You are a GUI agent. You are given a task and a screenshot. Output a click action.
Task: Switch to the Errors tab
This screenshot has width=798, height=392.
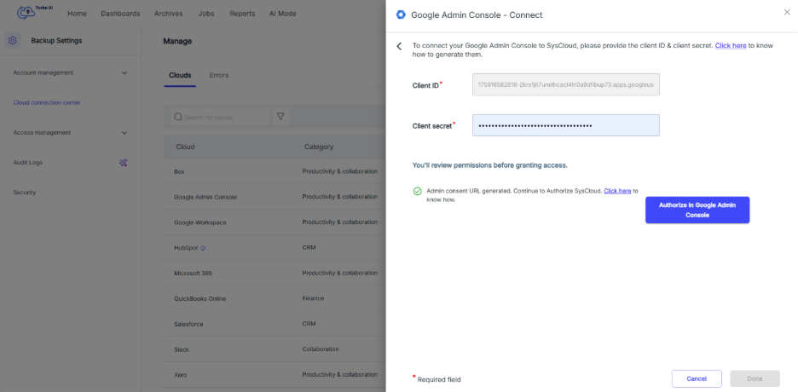click(x=219, y=75)
